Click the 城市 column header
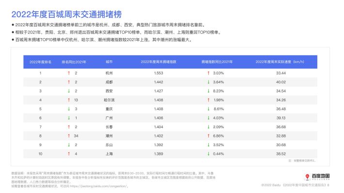The height and width of the screenshot is (193, 344). coord(109,62)
